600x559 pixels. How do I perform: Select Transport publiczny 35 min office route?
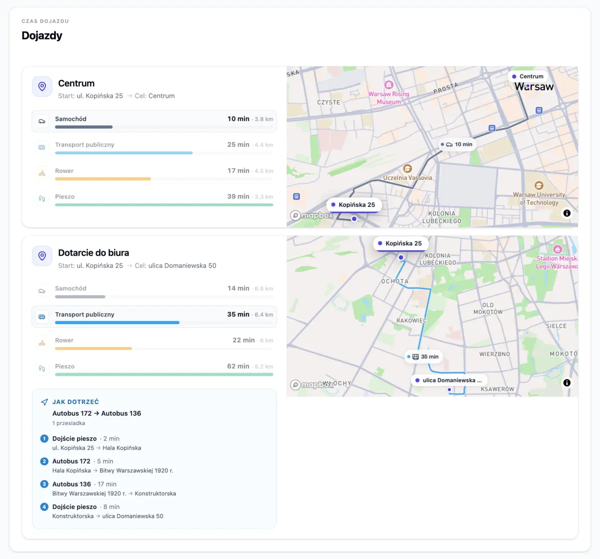(x=154, y=317)
